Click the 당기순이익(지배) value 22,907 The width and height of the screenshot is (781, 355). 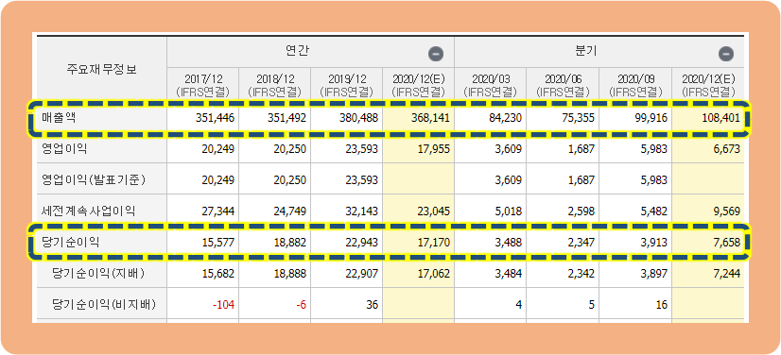tap(361, 274)
